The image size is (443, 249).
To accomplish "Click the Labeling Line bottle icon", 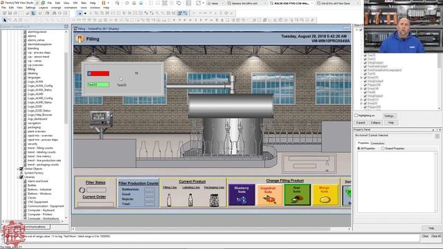I will coord(190,200).
